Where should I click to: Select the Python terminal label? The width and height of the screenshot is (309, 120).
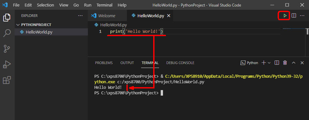tap(249, 63)
